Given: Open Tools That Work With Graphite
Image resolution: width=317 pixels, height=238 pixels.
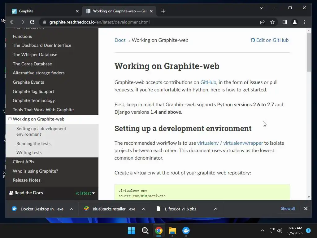Looking at the screenshot, I should coord(43,110).
